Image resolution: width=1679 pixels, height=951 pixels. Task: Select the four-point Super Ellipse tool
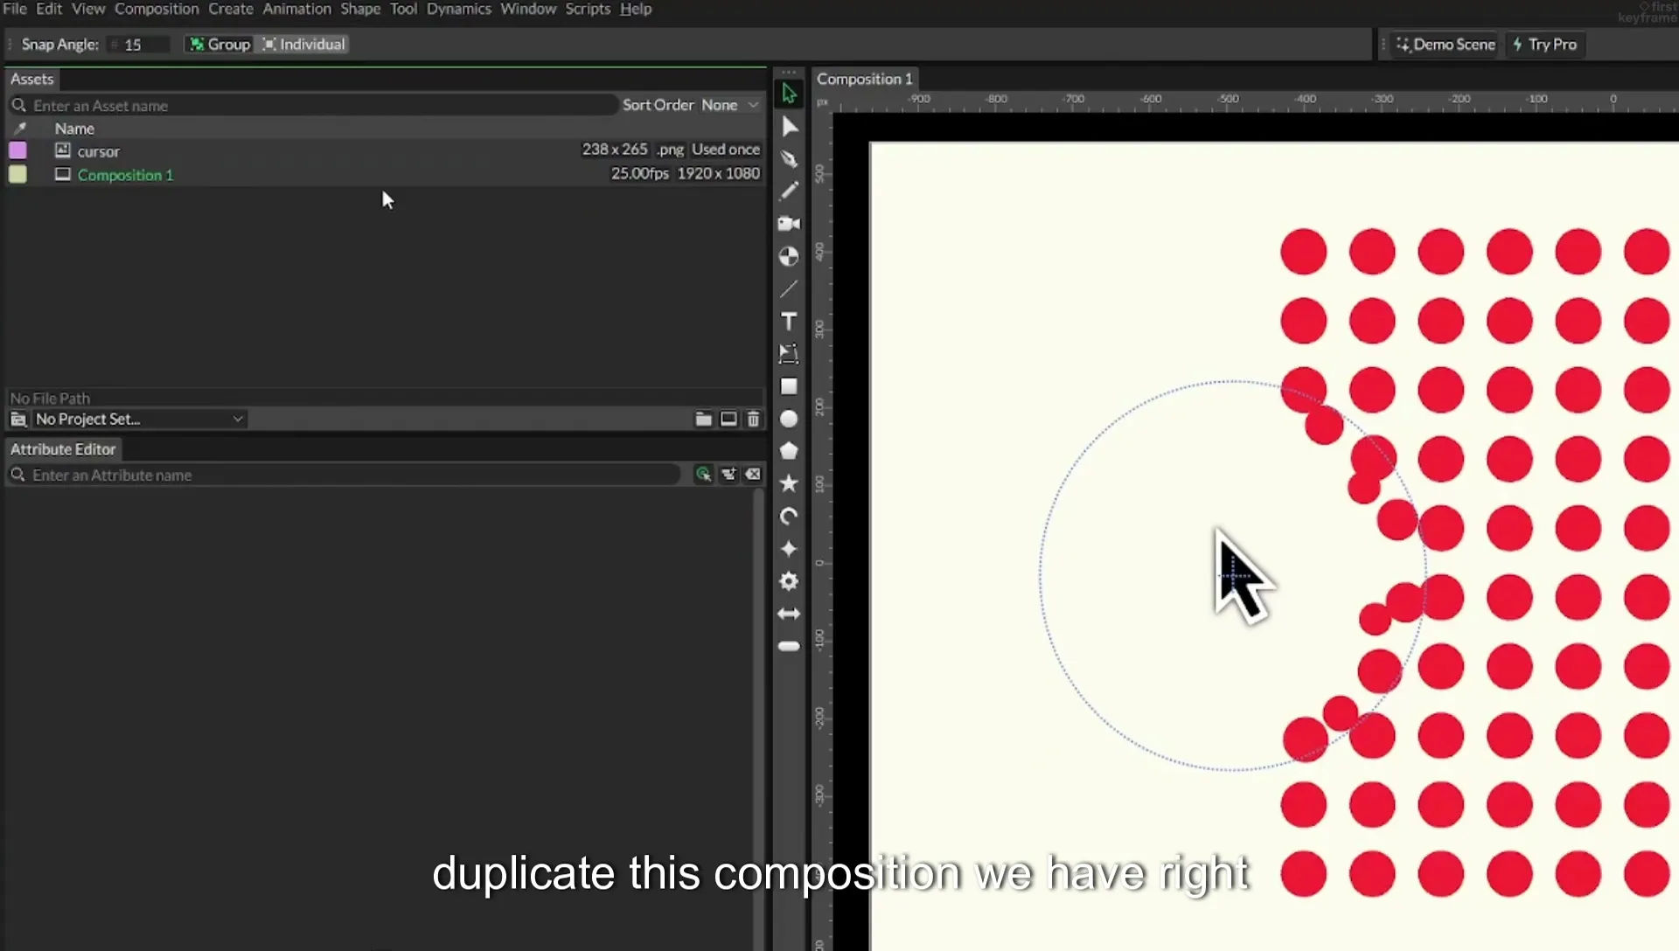789,549
